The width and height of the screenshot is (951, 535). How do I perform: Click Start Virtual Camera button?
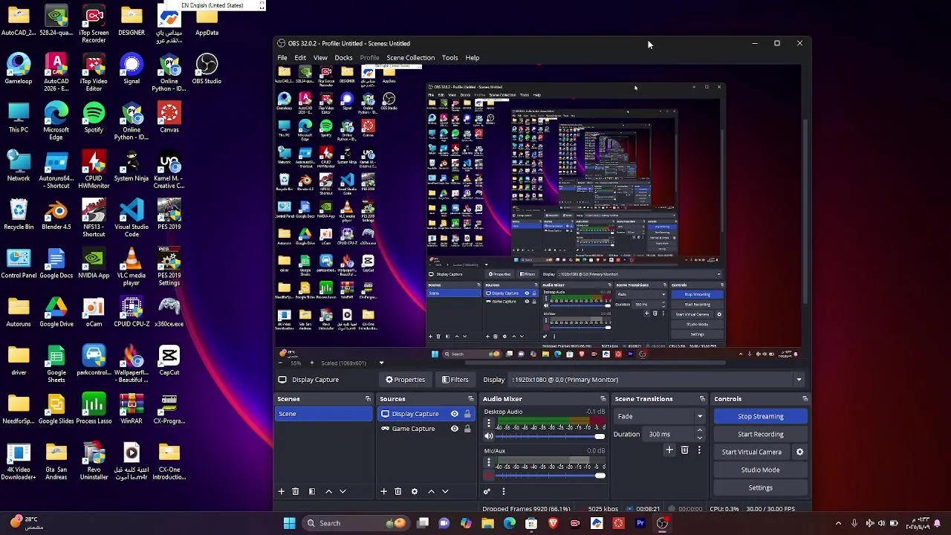click(751, 452)
